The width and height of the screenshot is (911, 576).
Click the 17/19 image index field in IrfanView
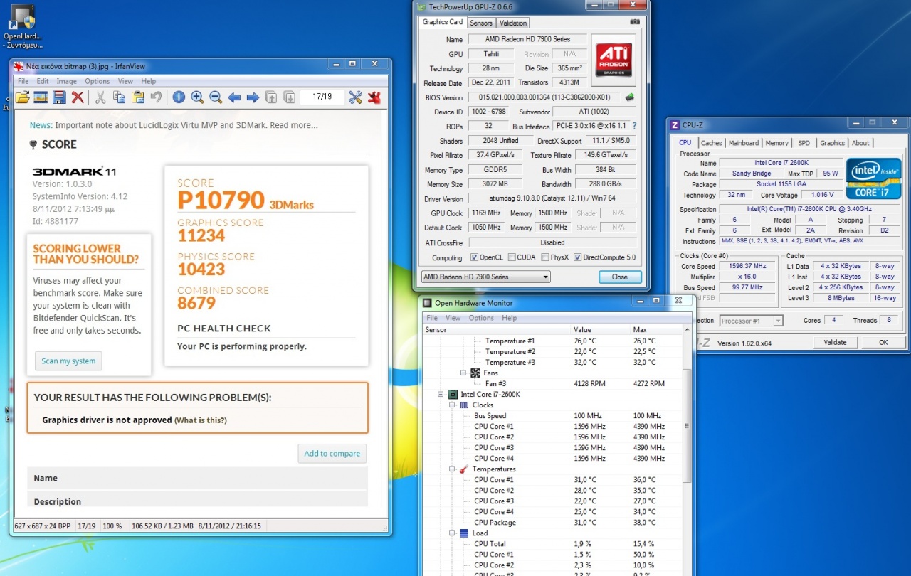click(x=322, y=97)
